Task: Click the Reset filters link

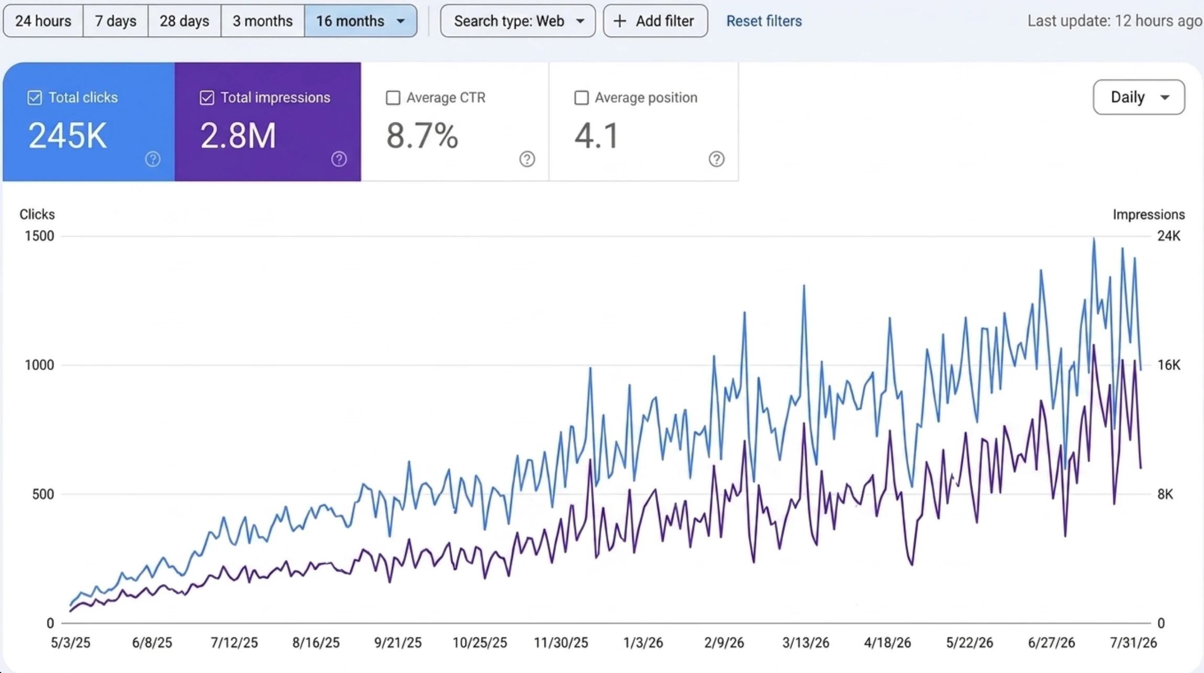Action: point(764,21)
